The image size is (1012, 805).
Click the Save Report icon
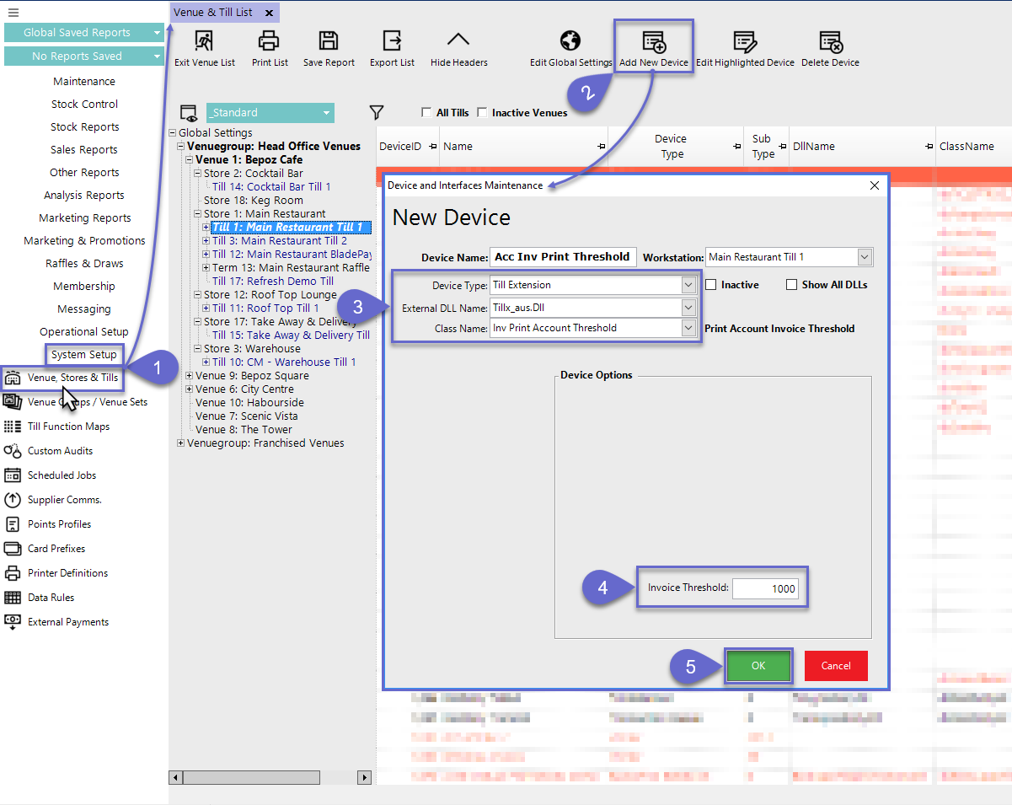329,41
